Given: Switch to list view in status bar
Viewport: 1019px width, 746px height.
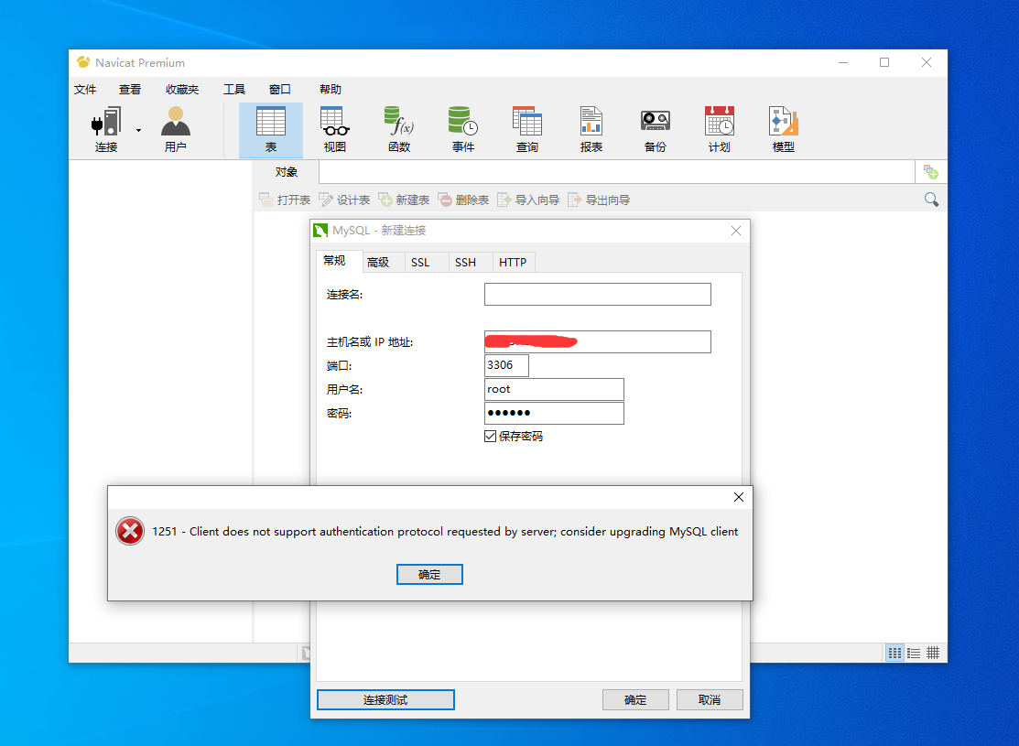Looking at the screenshot, I should click(x=914, y=653).
